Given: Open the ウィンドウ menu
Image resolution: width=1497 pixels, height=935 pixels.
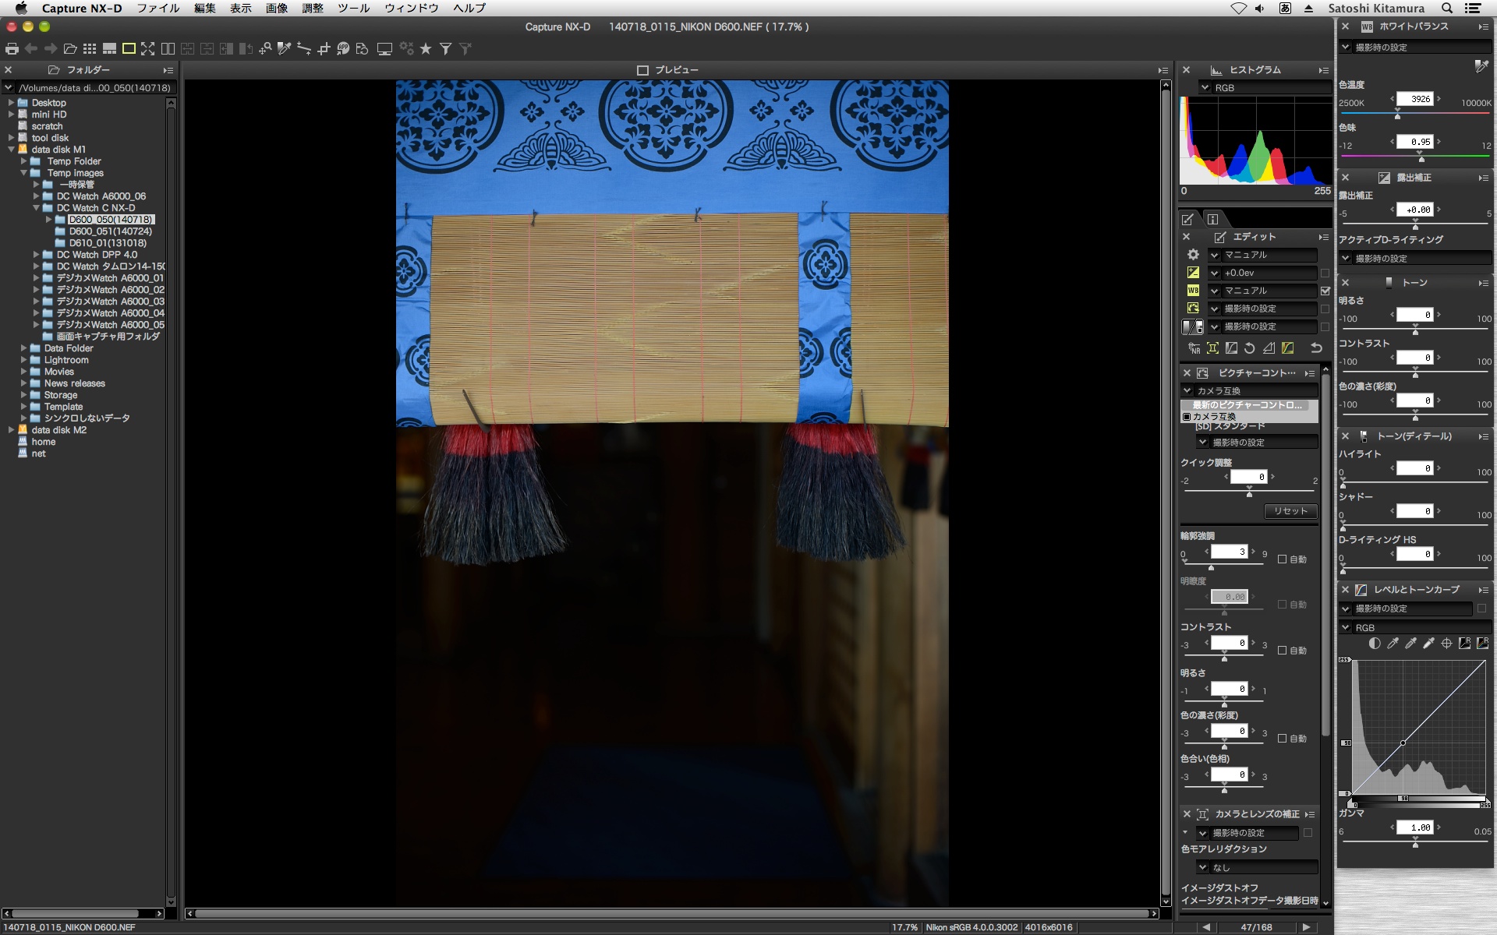Looking at the screenshot, I should tap(411, 8).
